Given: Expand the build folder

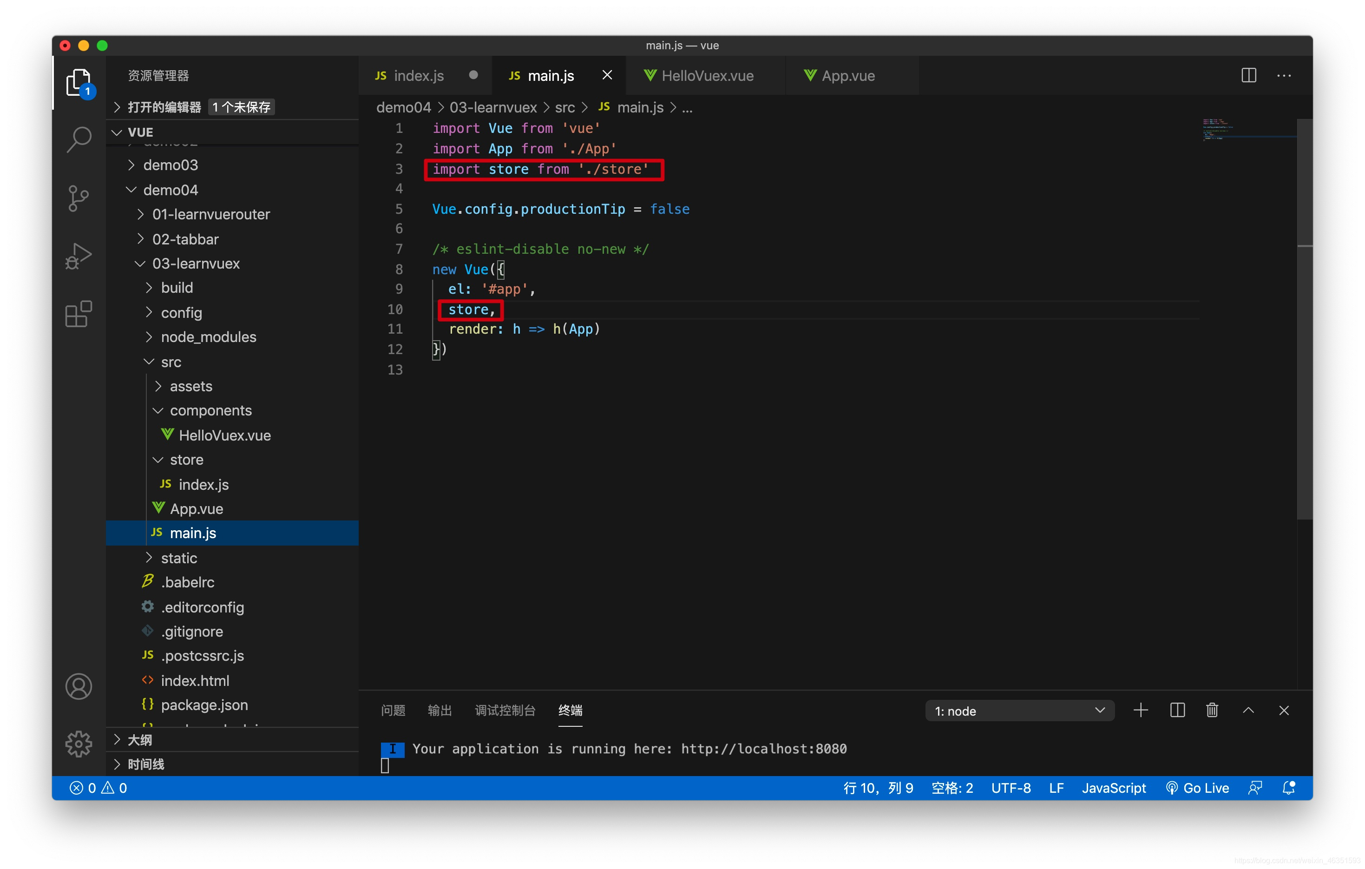Looking at the screenshot, I should (x=232, y=288).
